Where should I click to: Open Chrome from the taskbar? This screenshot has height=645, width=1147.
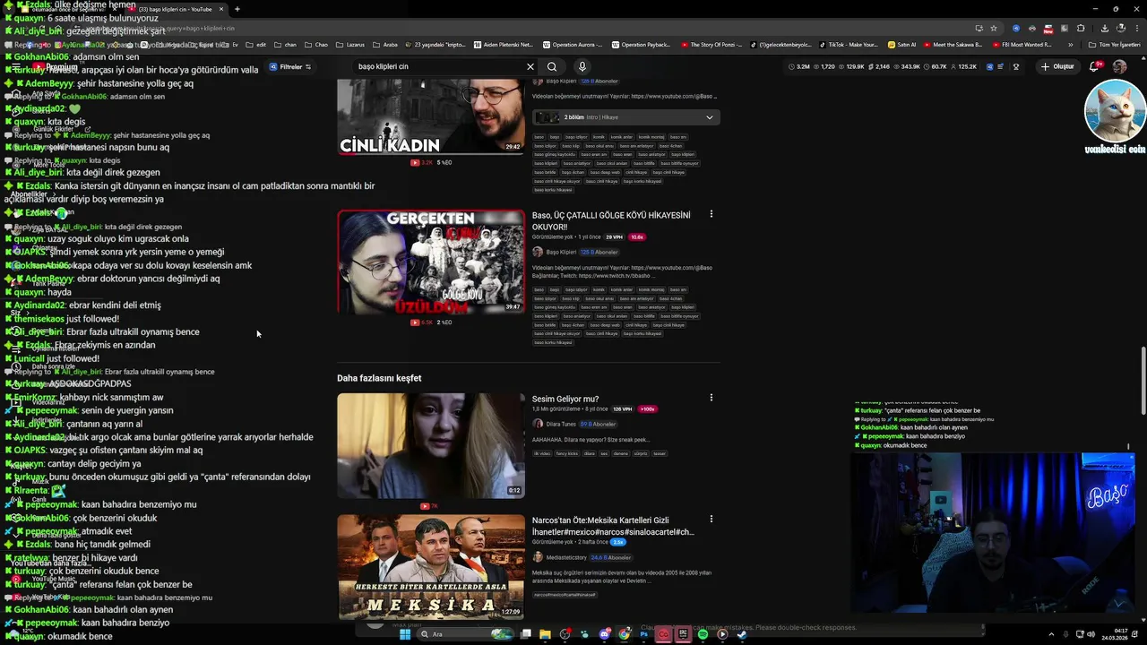(x=624, y=634)
